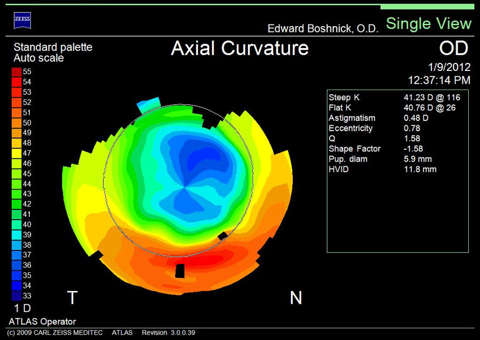
Task: Click the ZEISS logo icon
Action: pyautogui.click(x=22, y=21)
